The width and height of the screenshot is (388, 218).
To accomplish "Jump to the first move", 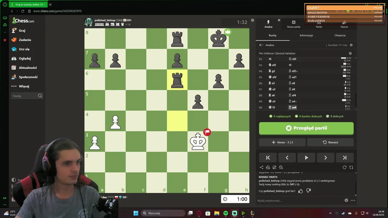I will pyautogui.click(x=268, y=157).
